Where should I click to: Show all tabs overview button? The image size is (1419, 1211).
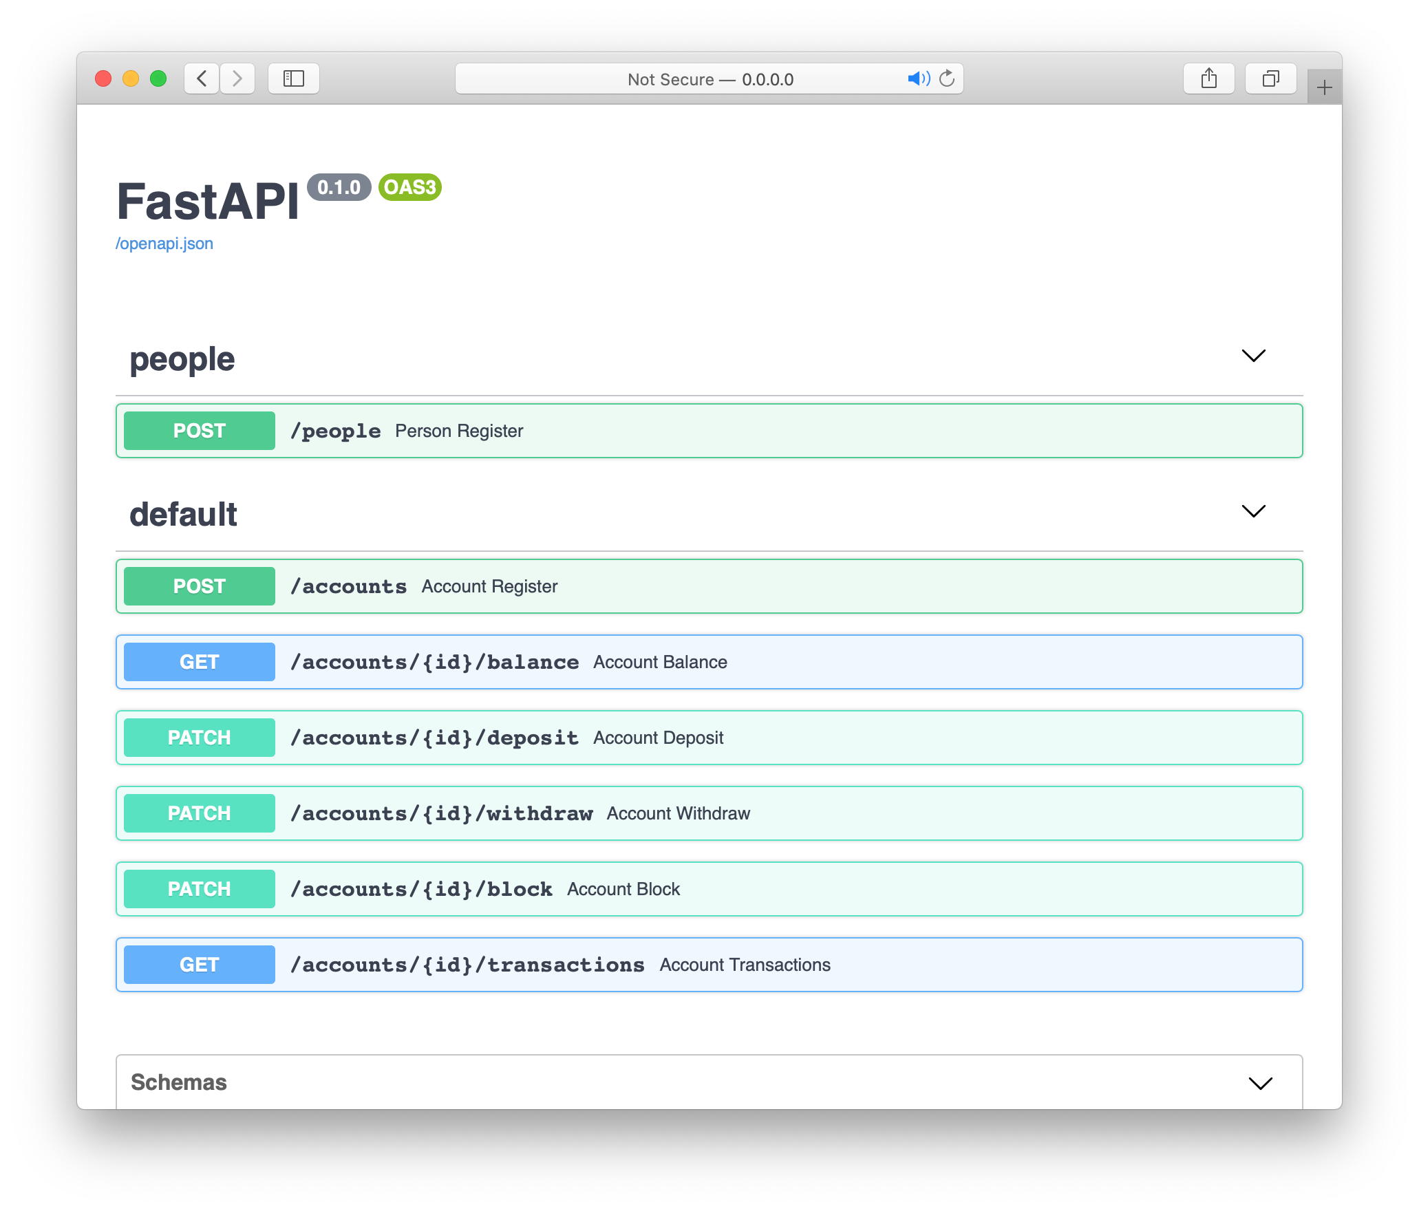(x=1271, y=78)
